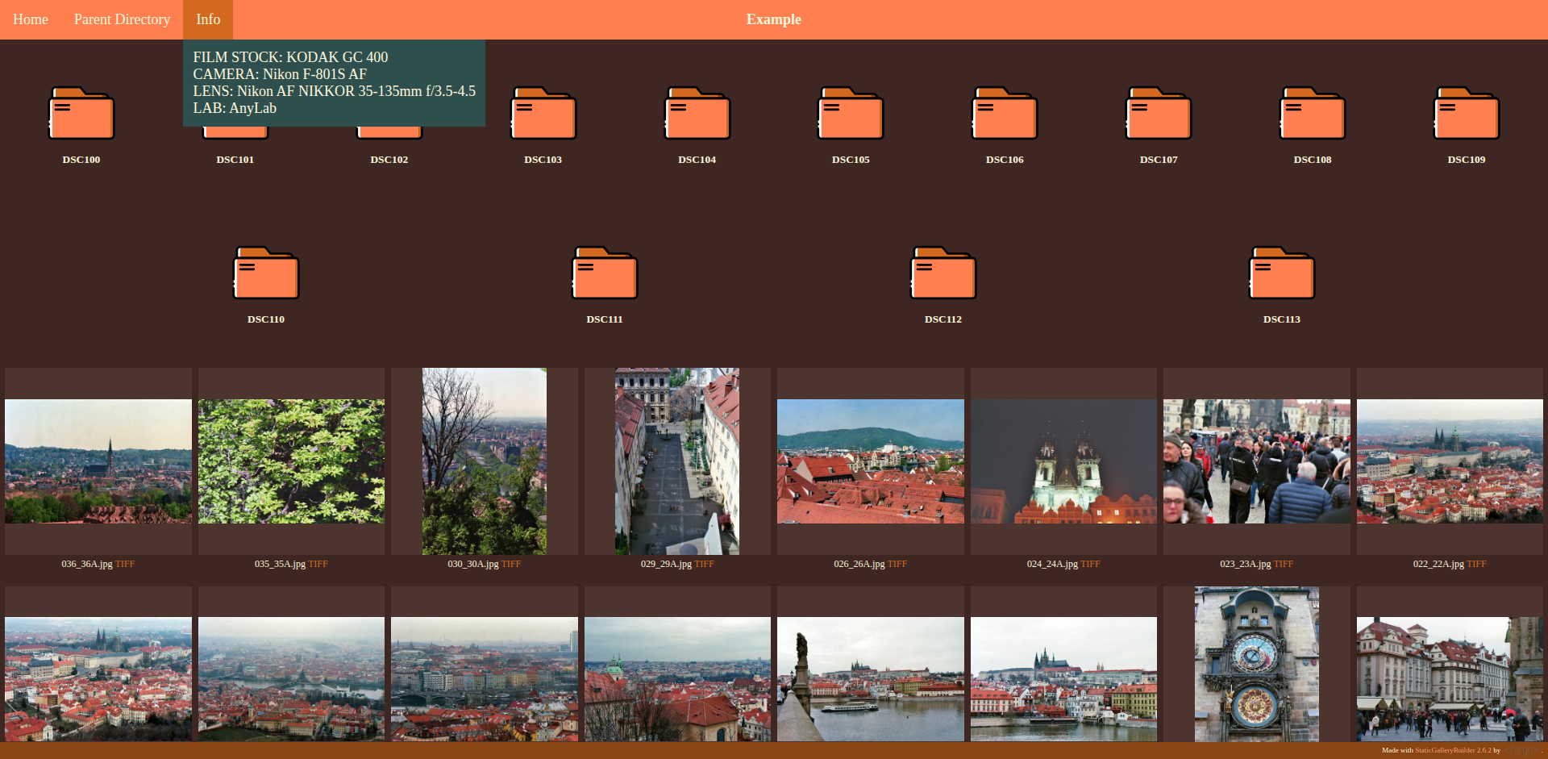Open TIFF link for 036_36A.jpg
This screenshot has height=759, width=1548.
(x=125, y=564)
